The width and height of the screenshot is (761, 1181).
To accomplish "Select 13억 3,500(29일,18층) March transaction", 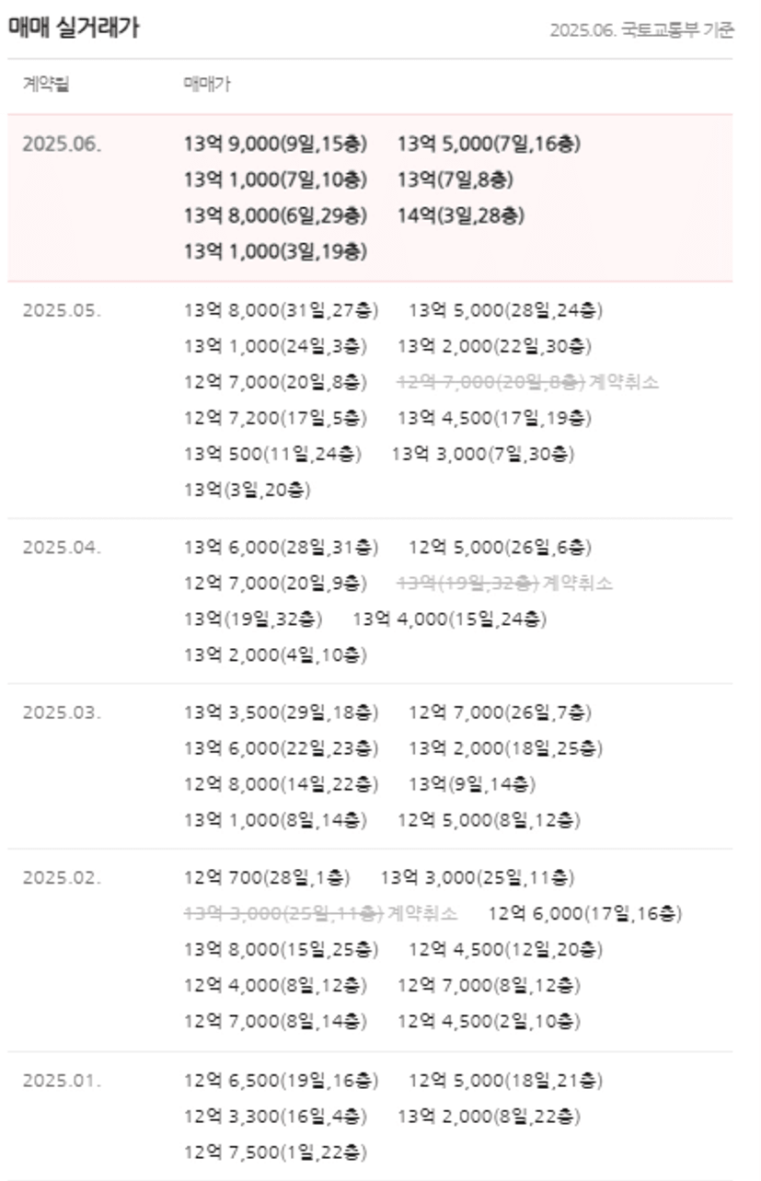I will coord(281,713).
